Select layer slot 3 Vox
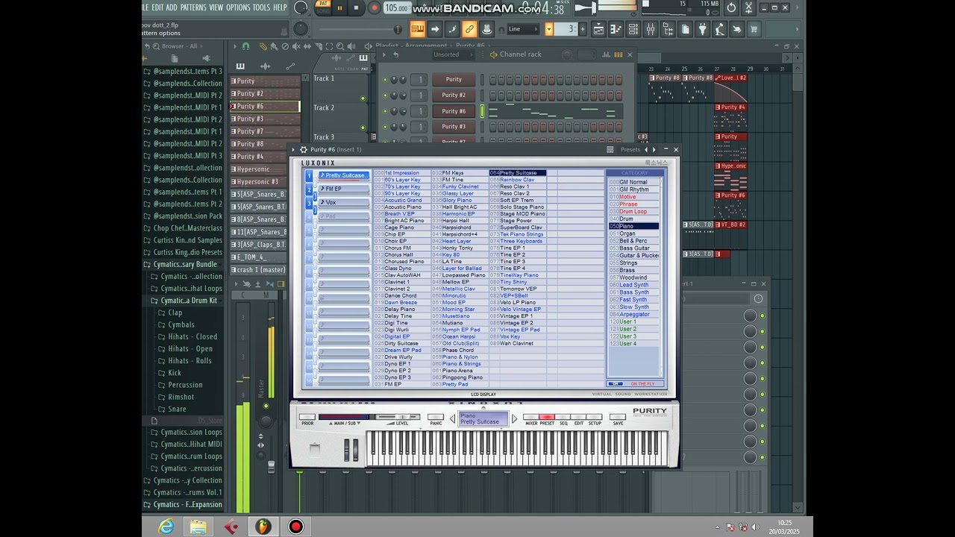The height and width of the screenshot is (537, 955). pos(344,202)
